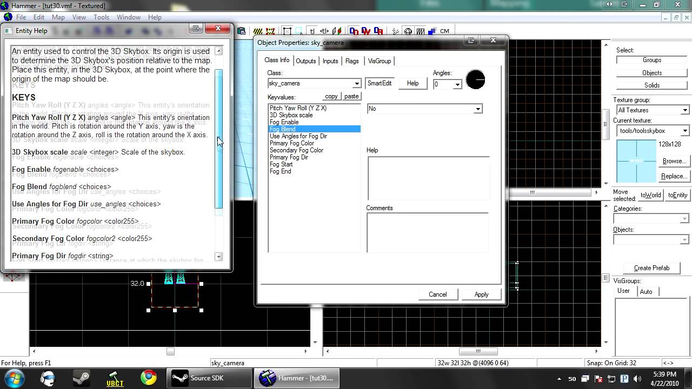Screen dimensions: 692x389
Task: Click the Create Prefab button
Action: (x=651, y=268)
